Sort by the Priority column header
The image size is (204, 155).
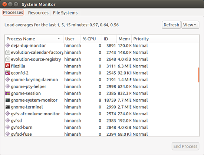[165, 39]
